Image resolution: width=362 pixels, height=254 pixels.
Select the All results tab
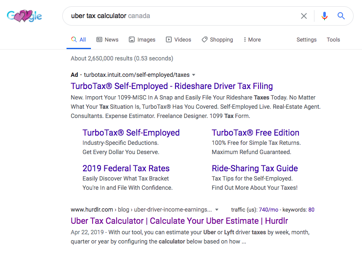[78, 39]
